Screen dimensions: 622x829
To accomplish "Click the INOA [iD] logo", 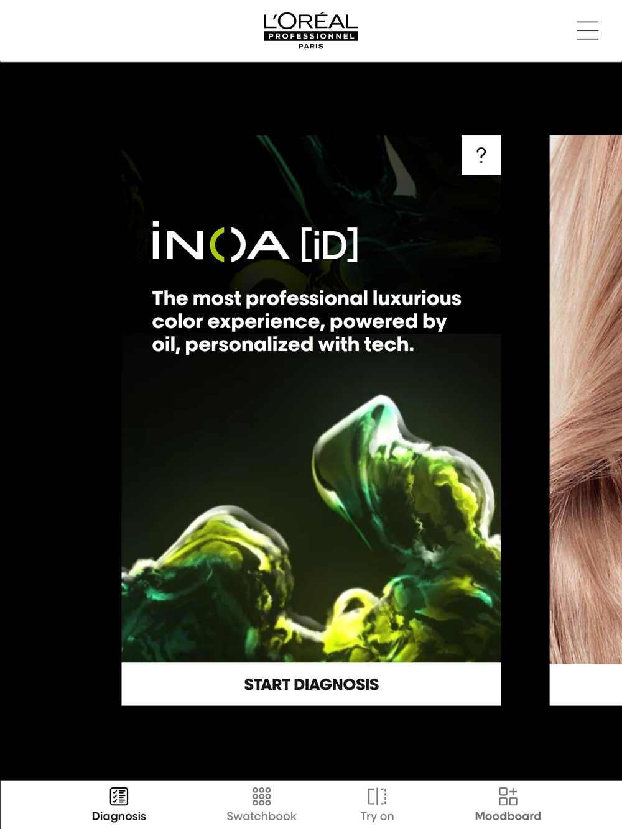I will point(255,242).
